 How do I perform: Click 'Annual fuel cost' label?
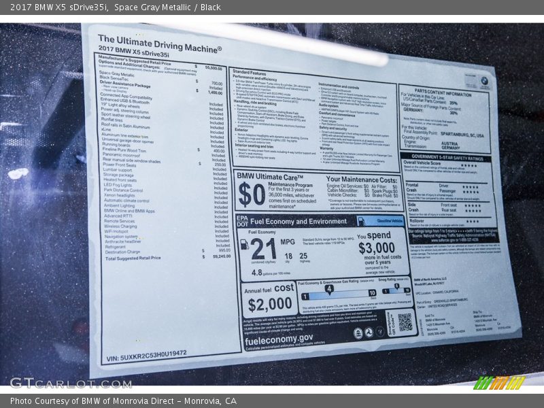269,288
